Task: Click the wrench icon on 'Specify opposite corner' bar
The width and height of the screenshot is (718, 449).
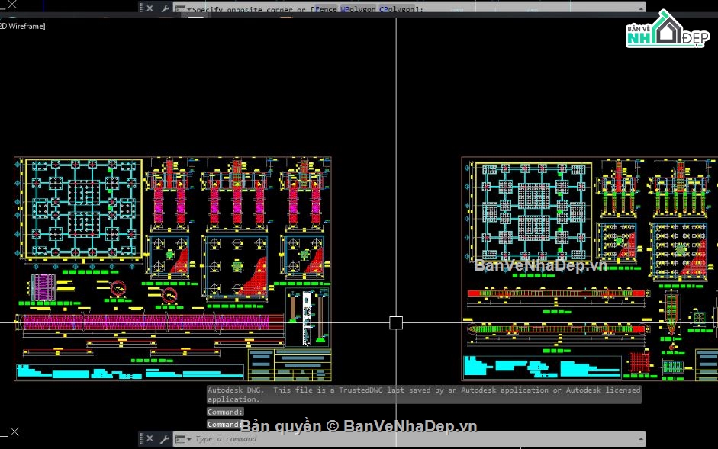Action: (163, 9)
